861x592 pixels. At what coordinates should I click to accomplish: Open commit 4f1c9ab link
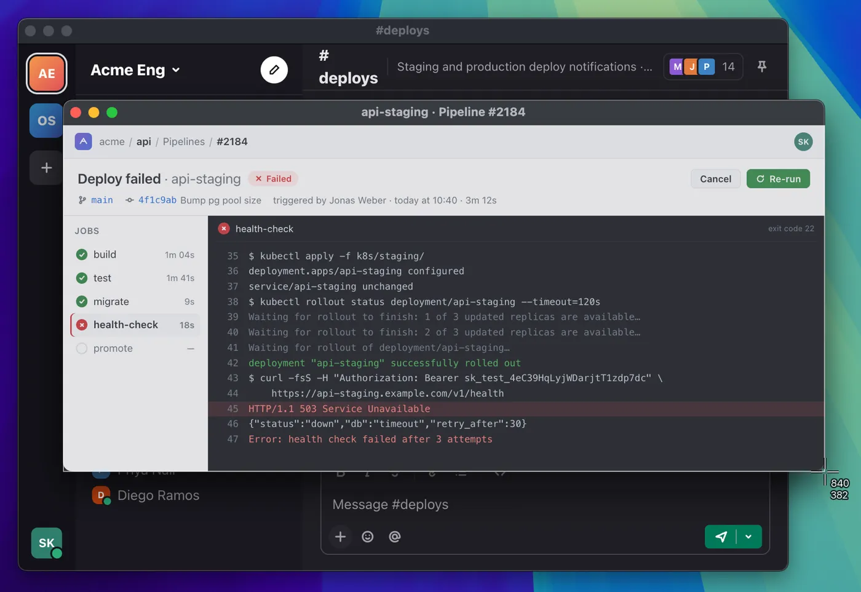157,200
